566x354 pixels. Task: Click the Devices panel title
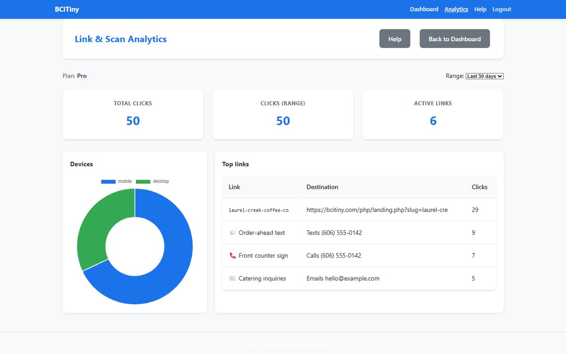point(82,164)
